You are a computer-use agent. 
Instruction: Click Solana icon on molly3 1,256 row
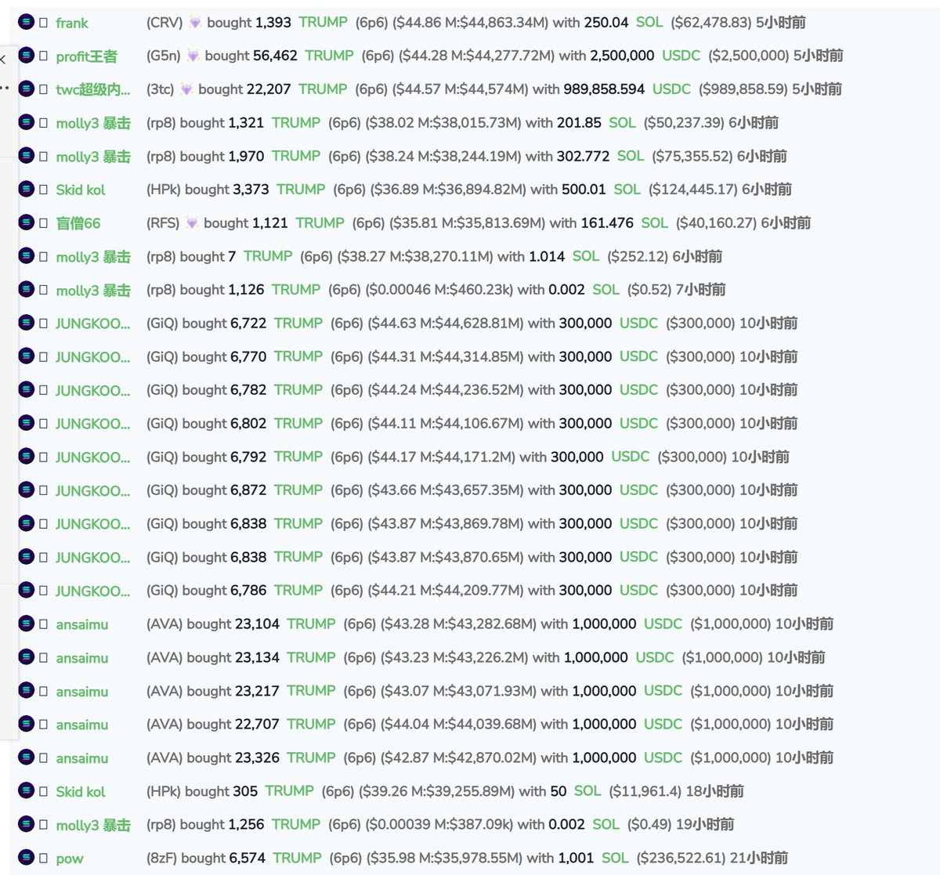click(x=26, y=824)
